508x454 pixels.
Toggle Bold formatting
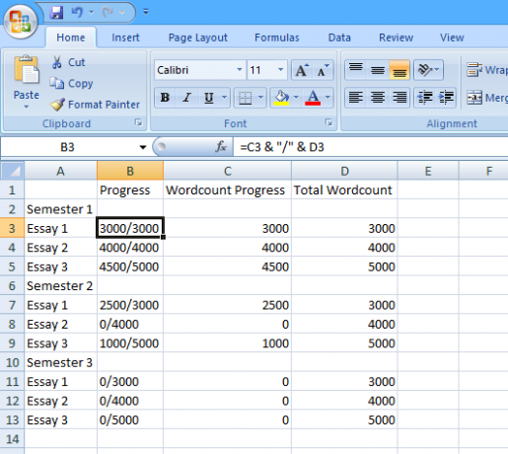(x=165, y=98)
